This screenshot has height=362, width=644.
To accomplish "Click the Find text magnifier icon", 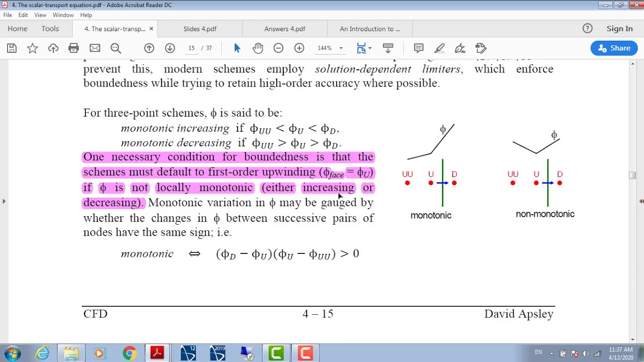I will pyautogui.click(x=116, y=48).
